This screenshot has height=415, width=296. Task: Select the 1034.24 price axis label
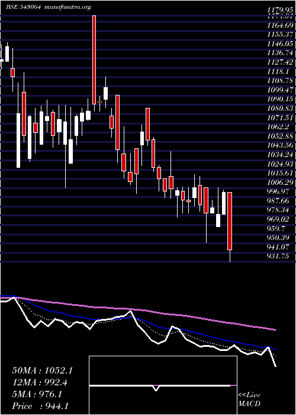[x=280, y=155]
